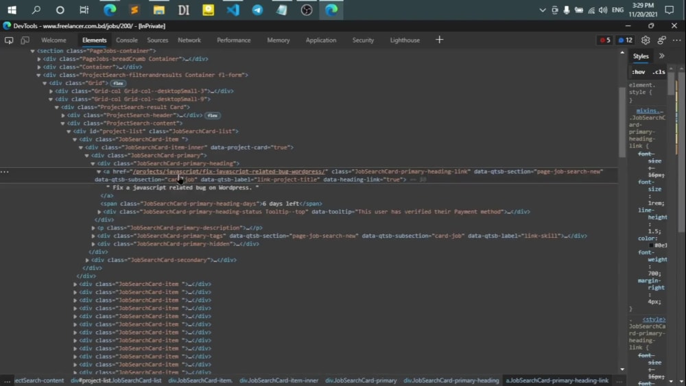Image resolution: width=686 pixels, height=386 pixels.
Task: Open Cortana circle icon on the taskbar
Action: click(60, 10)
